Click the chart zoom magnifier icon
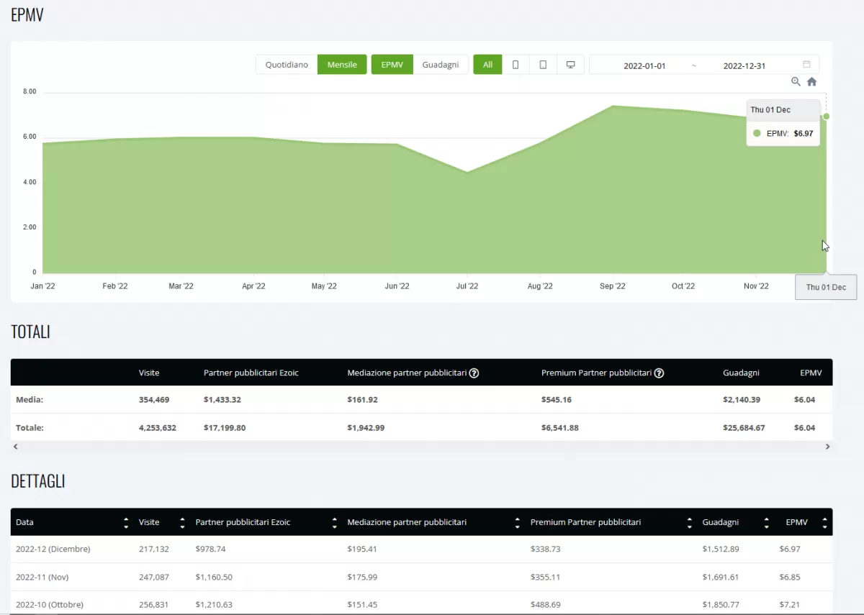This screenshot has width=864, height=615. (796, 82)
